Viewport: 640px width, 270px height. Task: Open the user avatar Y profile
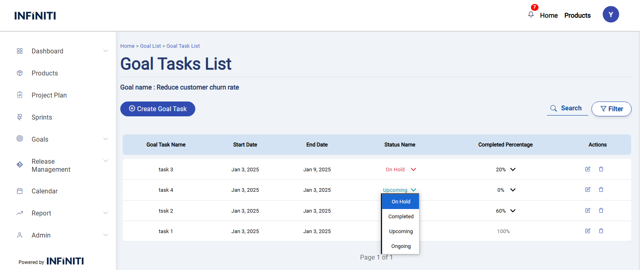610,14
